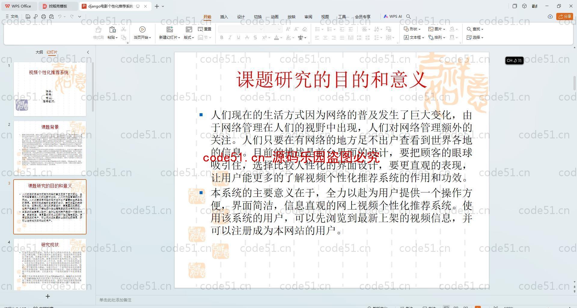Screen dimensions: 577x308
Task: Click decrease indent icon
Action: 342,29
